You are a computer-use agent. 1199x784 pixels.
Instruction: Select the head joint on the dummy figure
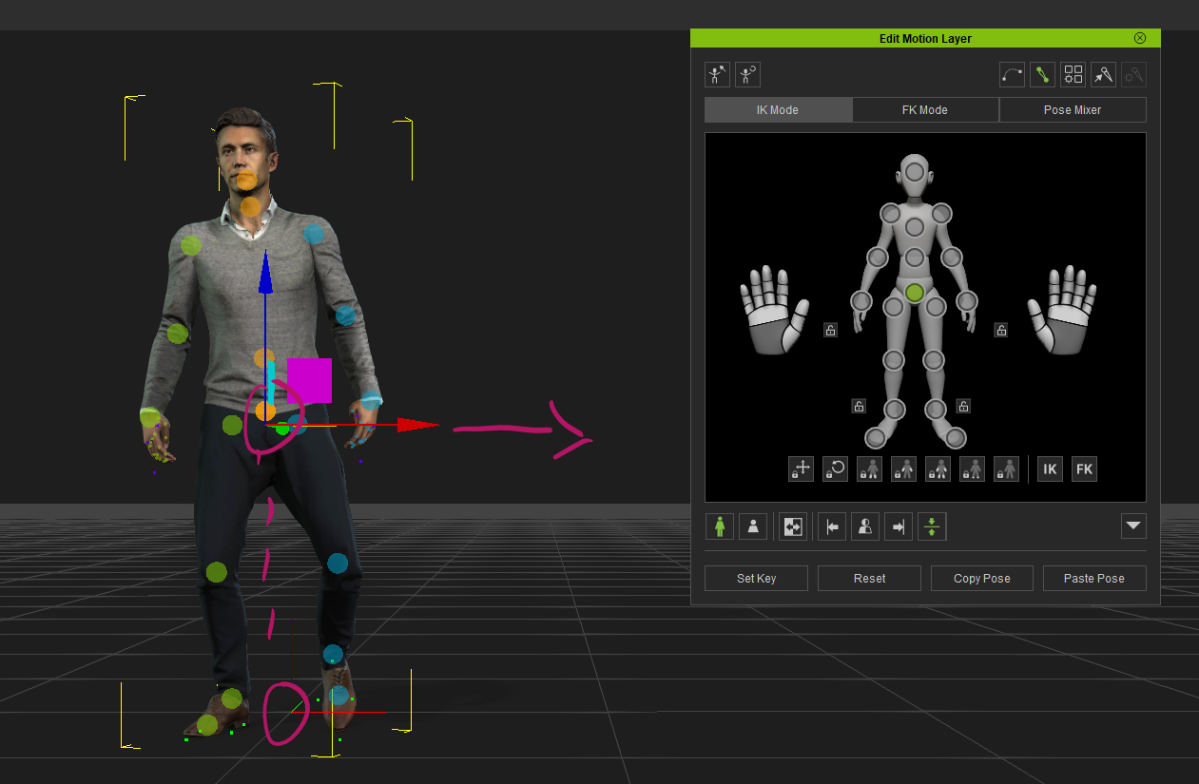[914, 173]
